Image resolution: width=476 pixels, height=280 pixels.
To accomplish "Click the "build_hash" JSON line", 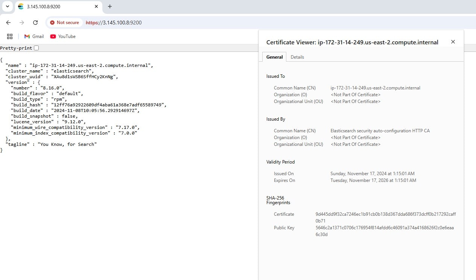I will coord(88,105).
